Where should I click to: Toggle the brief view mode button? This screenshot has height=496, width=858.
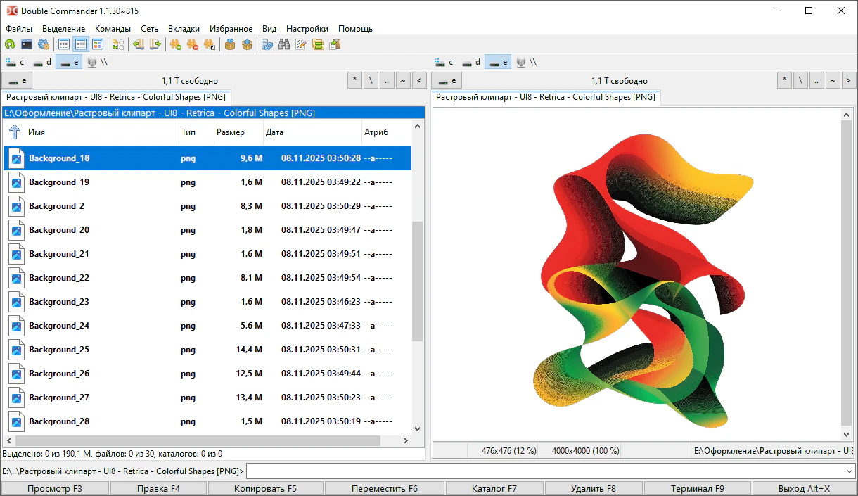pos(64,44)
